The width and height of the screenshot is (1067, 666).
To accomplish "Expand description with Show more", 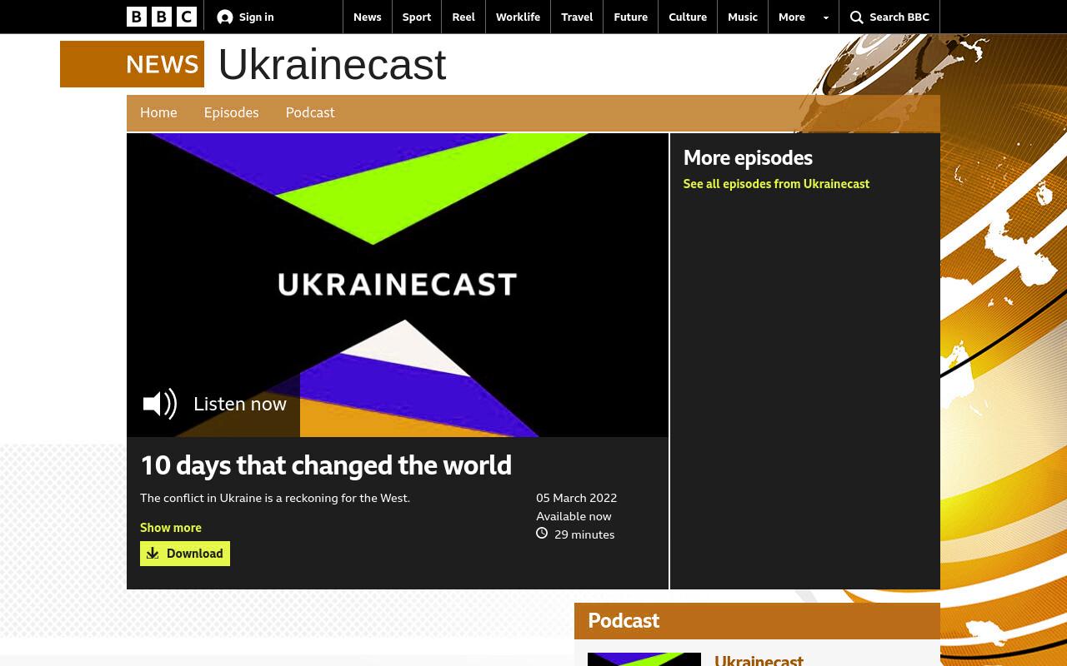I will [x=171, y=528].
